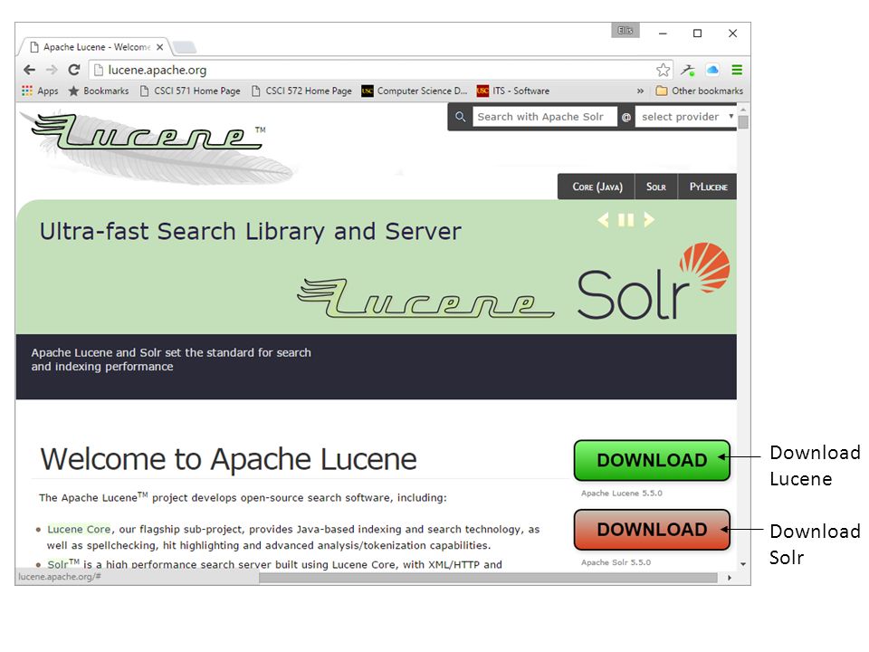Maximize the Chrome window
This screenshot has height=652, width=869.
click(697, 34)
